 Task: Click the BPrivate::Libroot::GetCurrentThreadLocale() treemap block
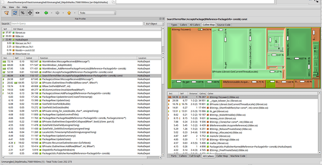247,74
